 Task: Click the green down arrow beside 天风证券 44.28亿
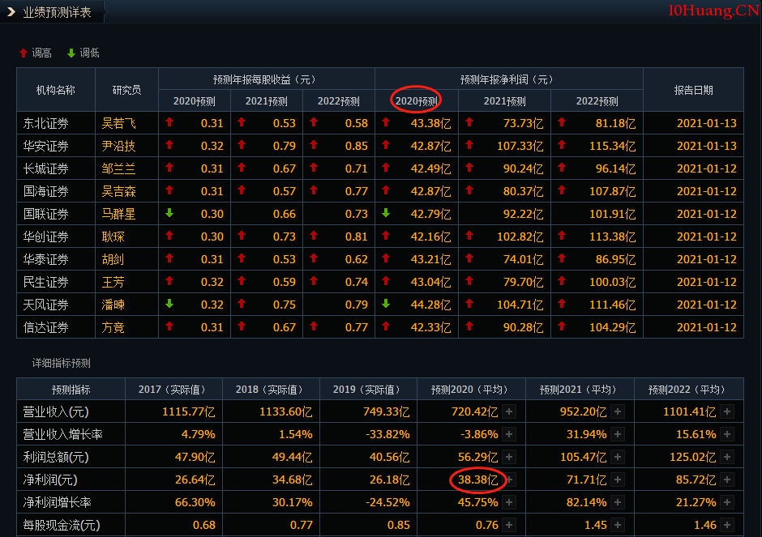click(x=386, y=304)
